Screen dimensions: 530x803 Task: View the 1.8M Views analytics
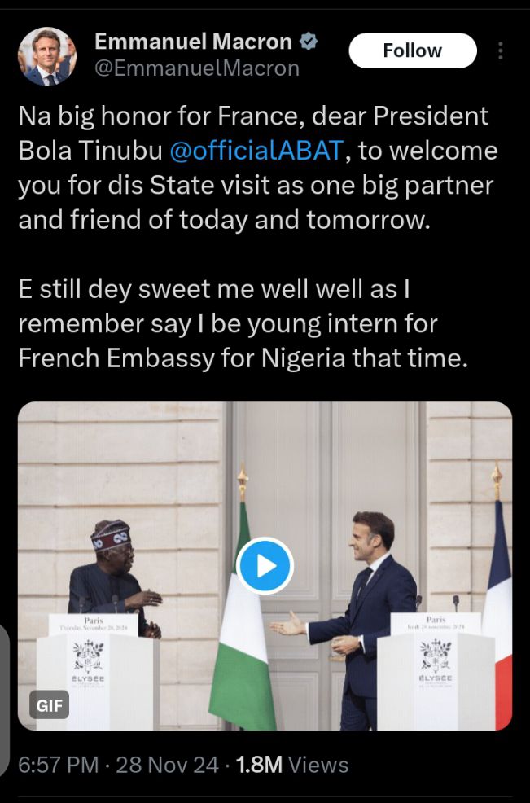pos(291,765)
